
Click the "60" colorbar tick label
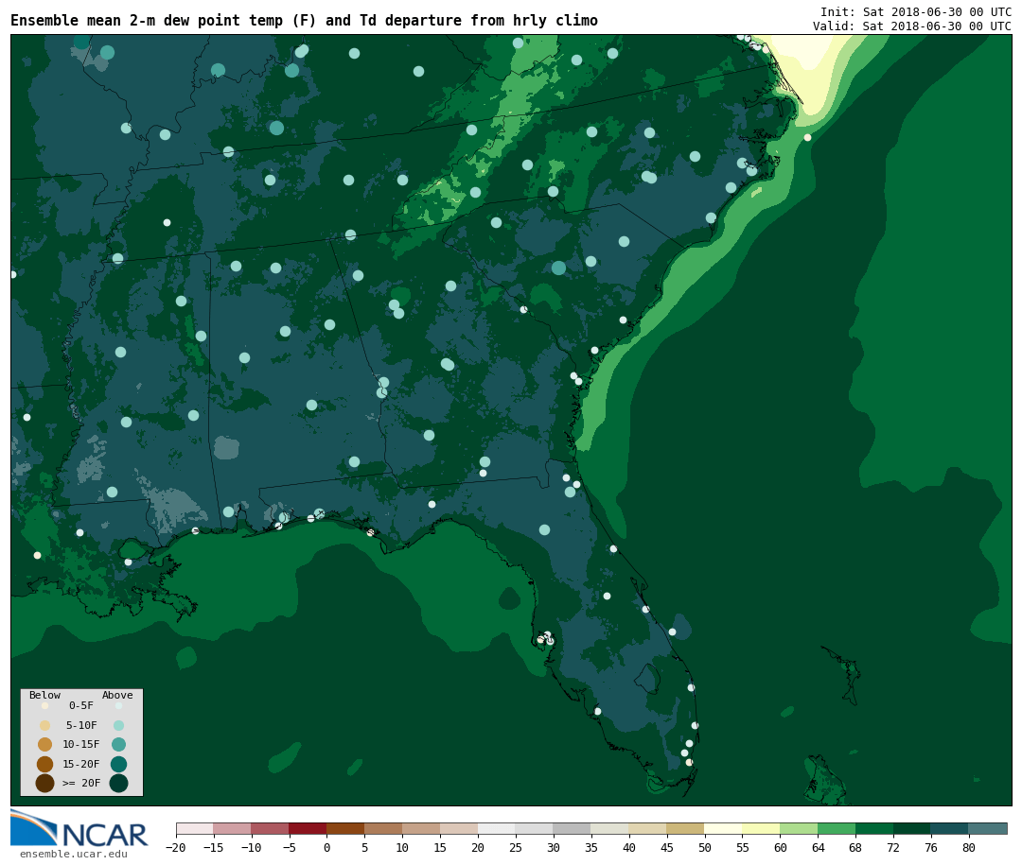tap(780, 847)
